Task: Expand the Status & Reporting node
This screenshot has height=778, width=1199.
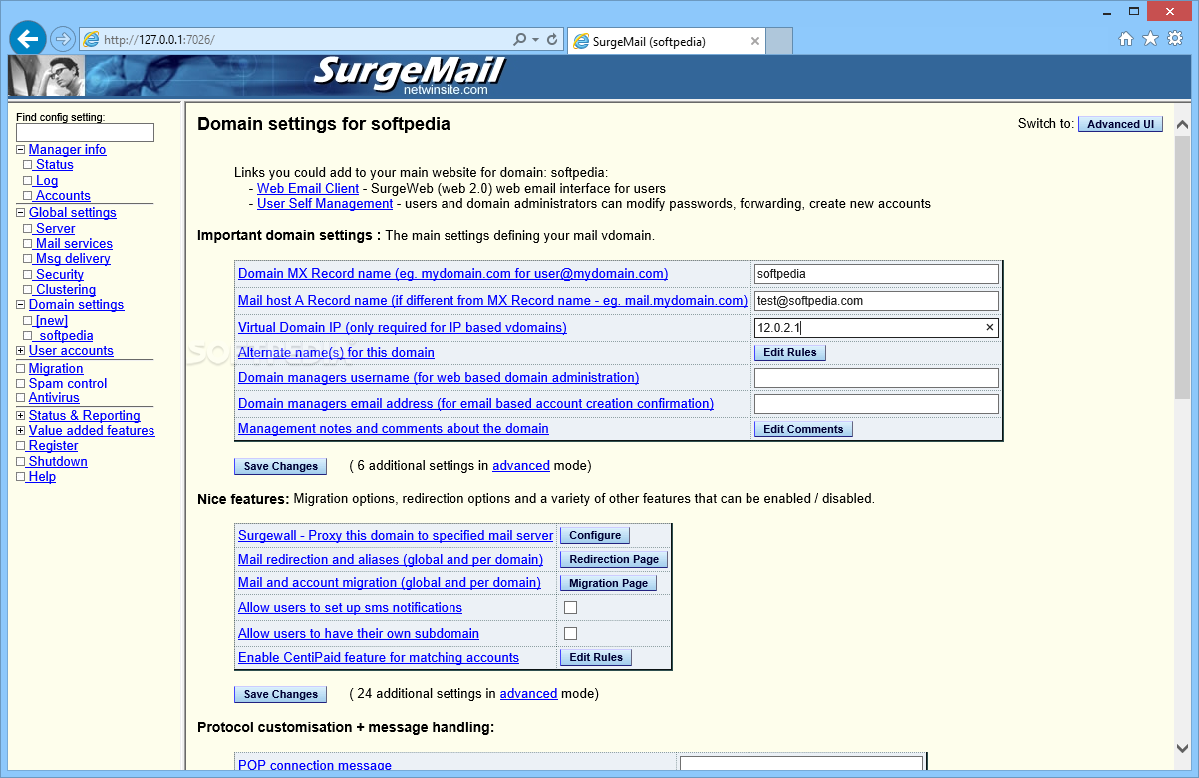Action: pos(20,416)
